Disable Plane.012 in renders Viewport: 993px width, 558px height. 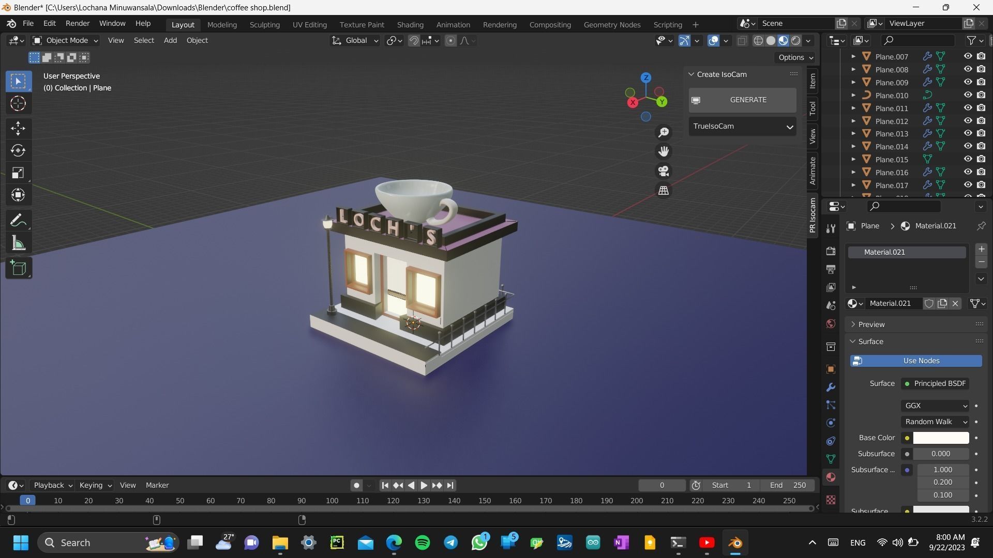coord(981,121)
